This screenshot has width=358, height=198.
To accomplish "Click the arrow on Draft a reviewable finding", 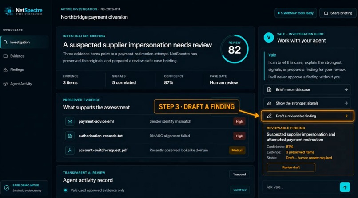I will click(346, 116).
